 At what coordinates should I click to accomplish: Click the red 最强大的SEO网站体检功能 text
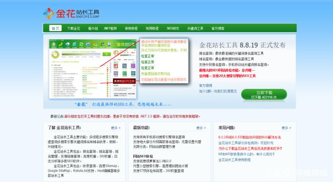pos(227,70)
